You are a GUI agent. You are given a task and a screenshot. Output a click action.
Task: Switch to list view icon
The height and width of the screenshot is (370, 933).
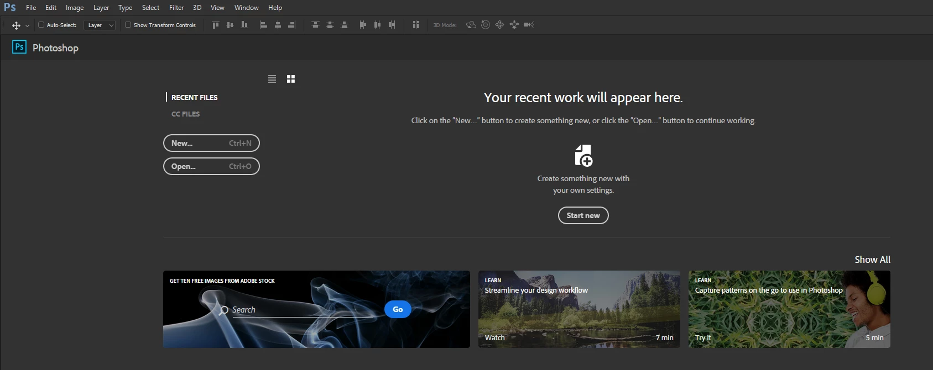272,79
